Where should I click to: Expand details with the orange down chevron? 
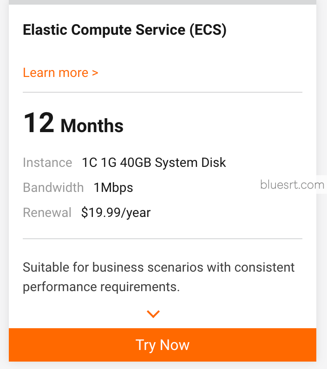click(153, 314)
